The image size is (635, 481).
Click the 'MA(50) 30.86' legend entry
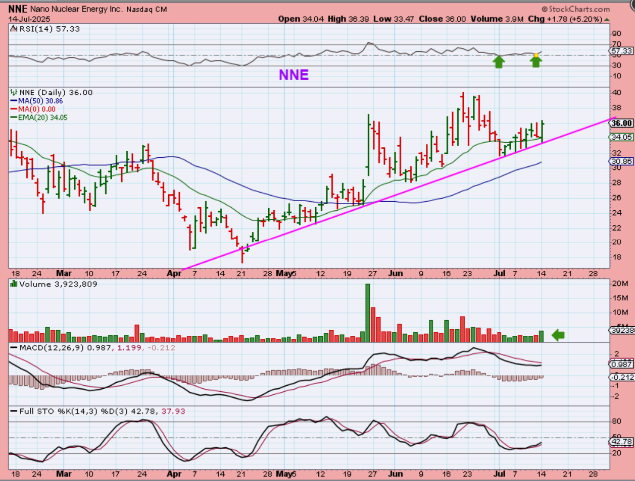40,101
